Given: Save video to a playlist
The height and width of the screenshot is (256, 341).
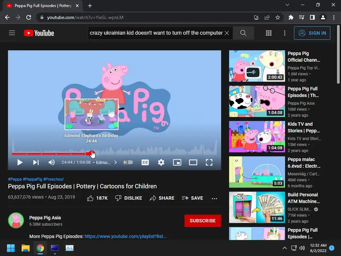Looking at the screenshot, I should tap(192, 198).
